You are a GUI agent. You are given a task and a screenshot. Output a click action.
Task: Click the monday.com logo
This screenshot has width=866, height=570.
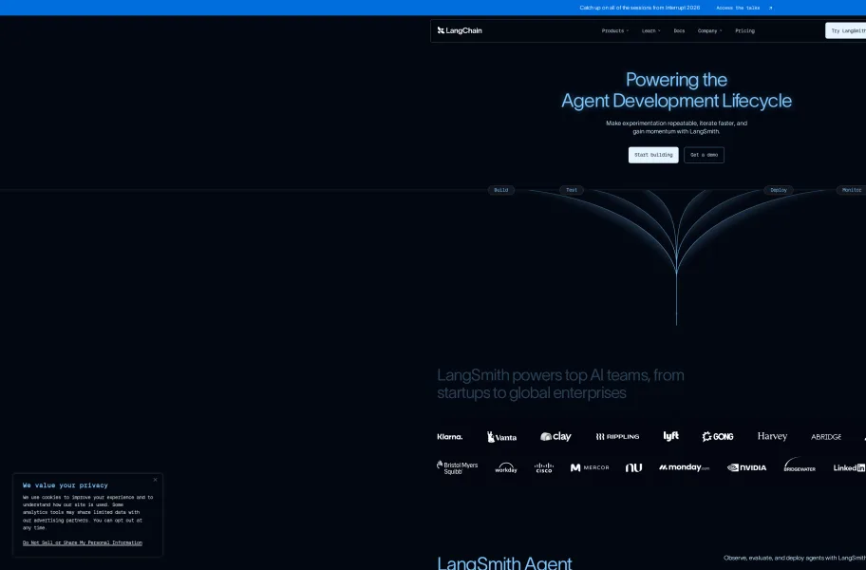pyautogui.click(x=684, y=467)
